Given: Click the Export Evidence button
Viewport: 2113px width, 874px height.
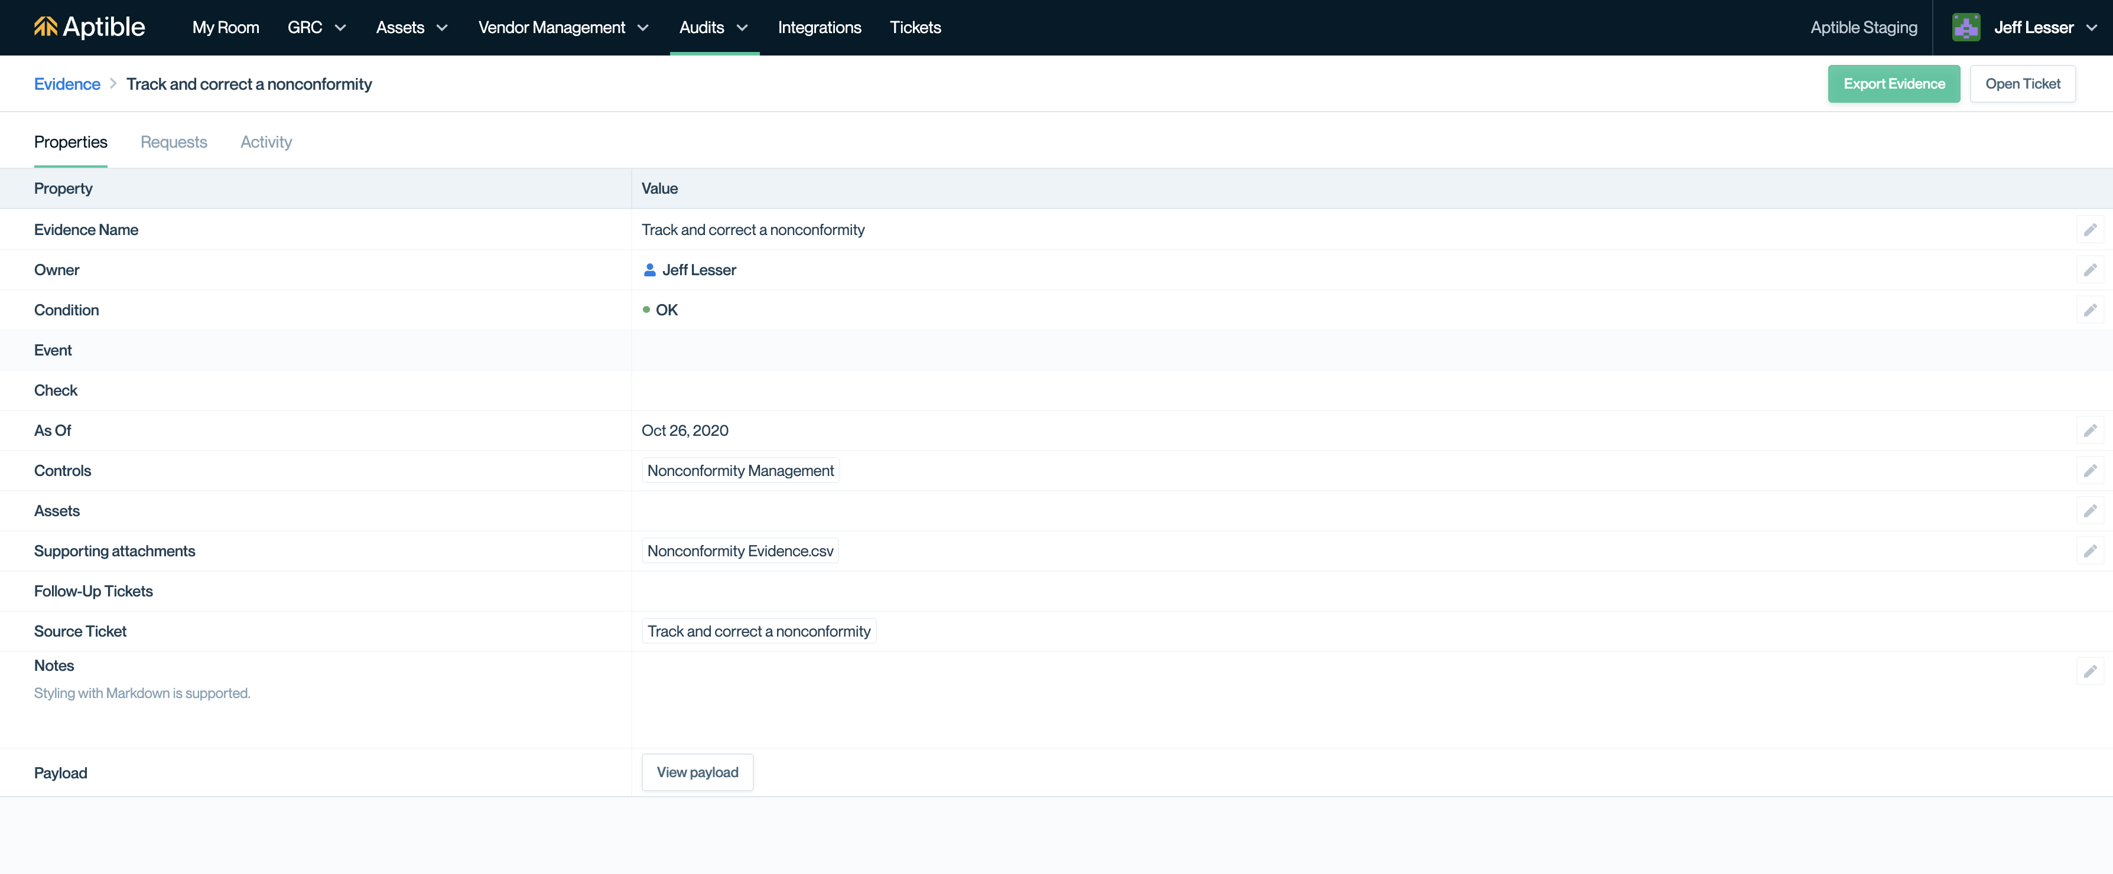Looking at the screenshot, I should [1893, 84].
